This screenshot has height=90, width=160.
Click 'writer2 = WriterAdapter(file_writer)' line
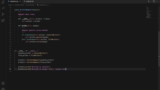[x=34, y=62]
